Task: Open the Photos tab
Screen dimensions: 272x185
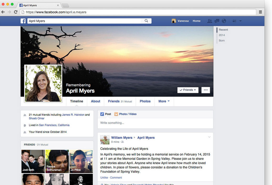Action: (x=145, y=101)
